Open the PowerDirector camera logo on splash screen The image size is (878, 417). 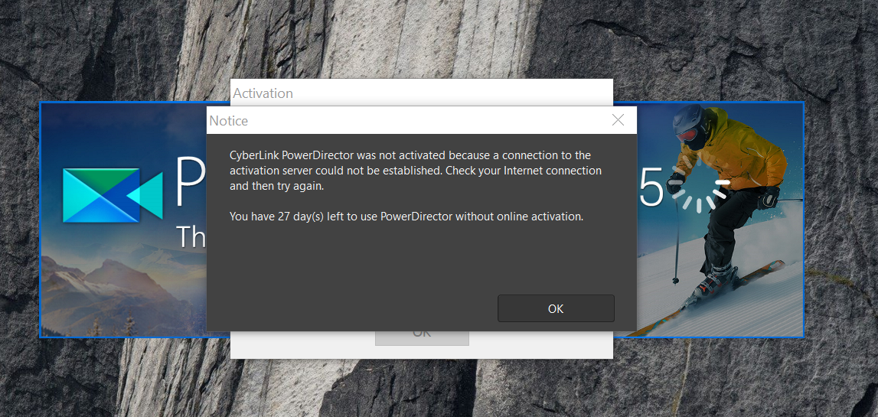113,195
